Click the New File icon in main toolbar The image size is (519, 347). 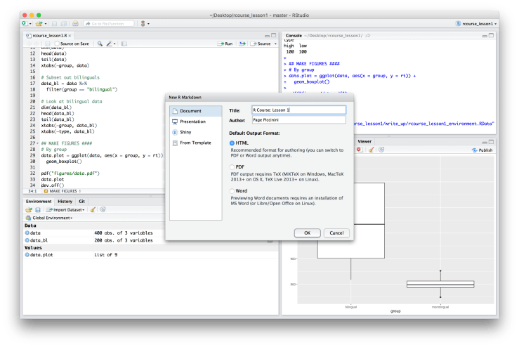(x=24, y=23)
